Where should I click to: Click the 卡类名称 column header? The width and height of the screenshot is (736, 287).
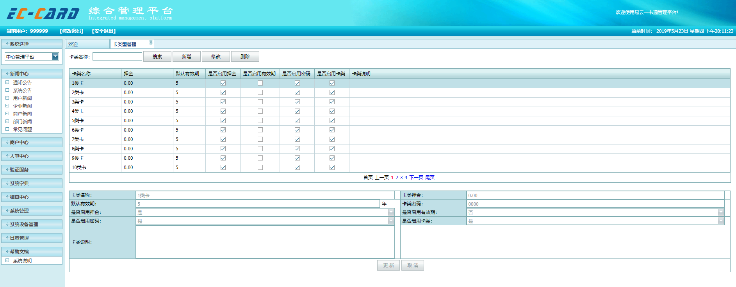pyautogui.click(x=95, y=73)
